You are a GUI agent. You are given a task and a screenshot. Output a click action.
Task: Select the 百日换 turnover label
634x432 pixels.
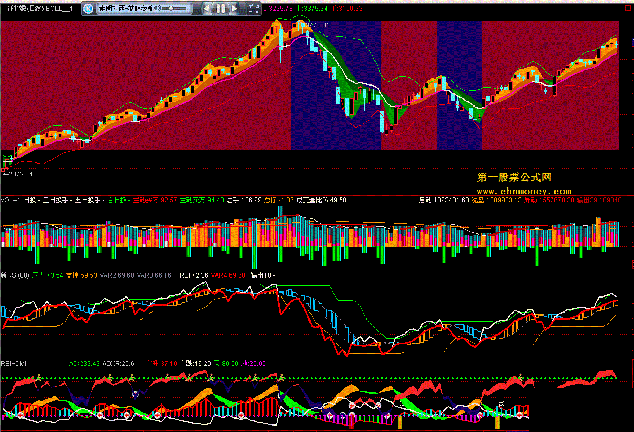[x=118, y=200]
